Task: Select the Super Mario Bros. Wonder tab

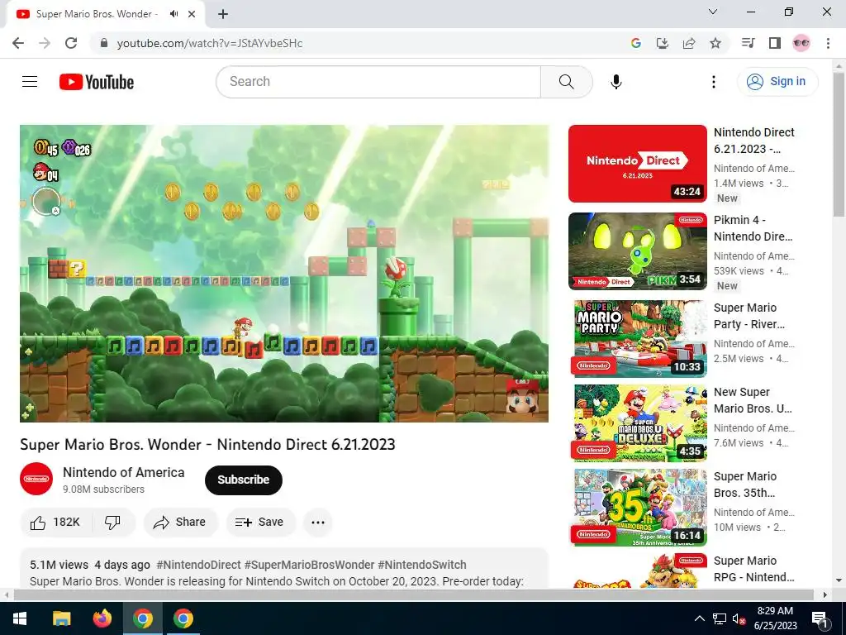Action: tap(96, 14)
